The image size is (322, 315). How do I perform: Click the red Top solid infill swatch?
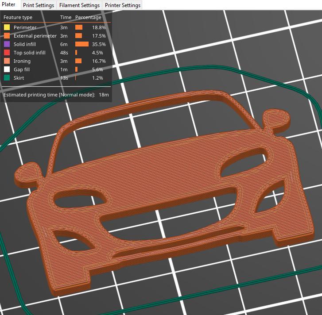[x=7, y=53]
